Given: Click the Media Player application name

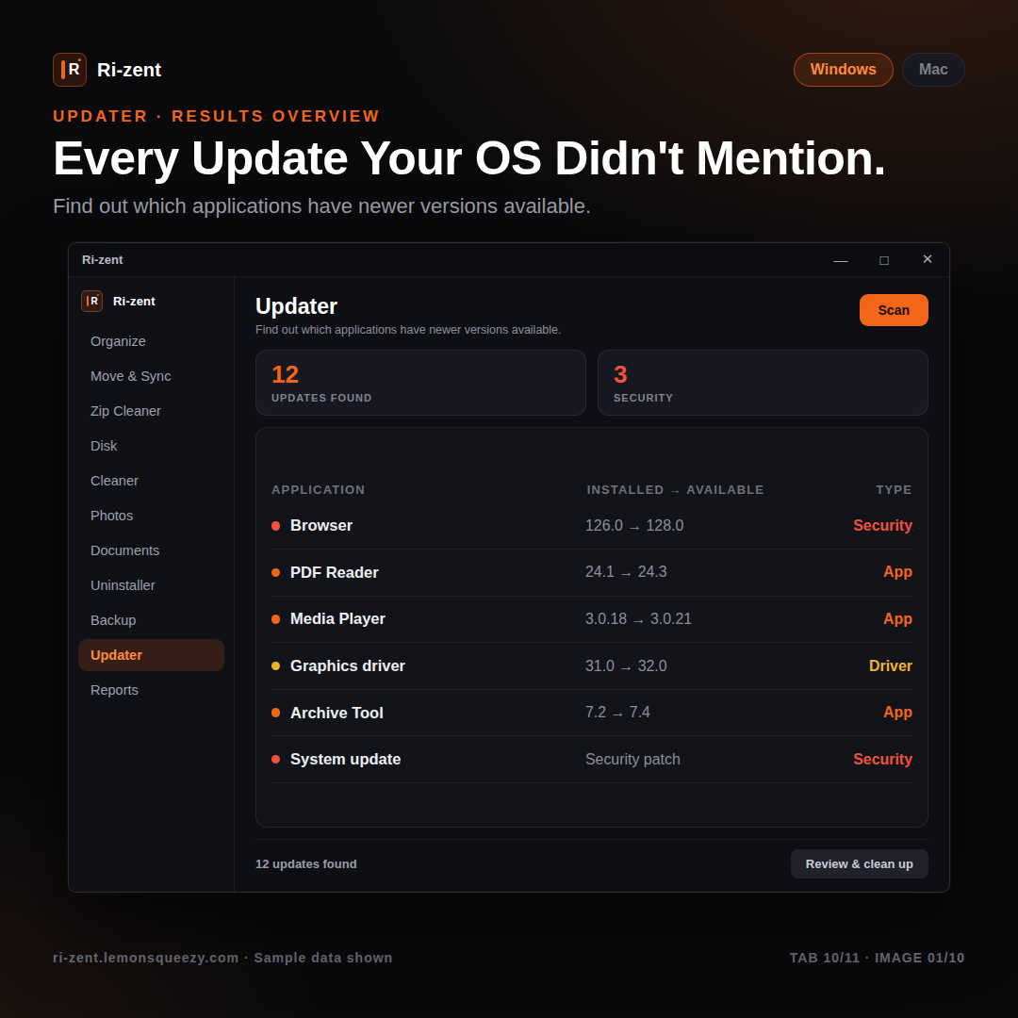Looking at the screenshot, I should pyautogui.click(x=337, y=619).
